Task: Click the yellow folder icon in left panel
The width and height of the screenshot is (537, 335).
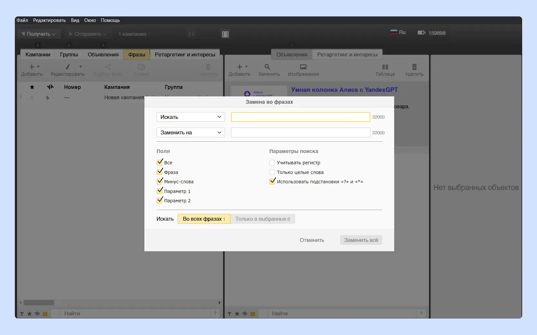Action: (45, 314)
